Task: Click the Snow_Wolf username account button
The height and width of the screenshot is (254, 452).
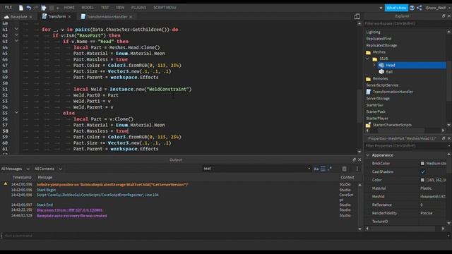Action: (x=436, y=8)
